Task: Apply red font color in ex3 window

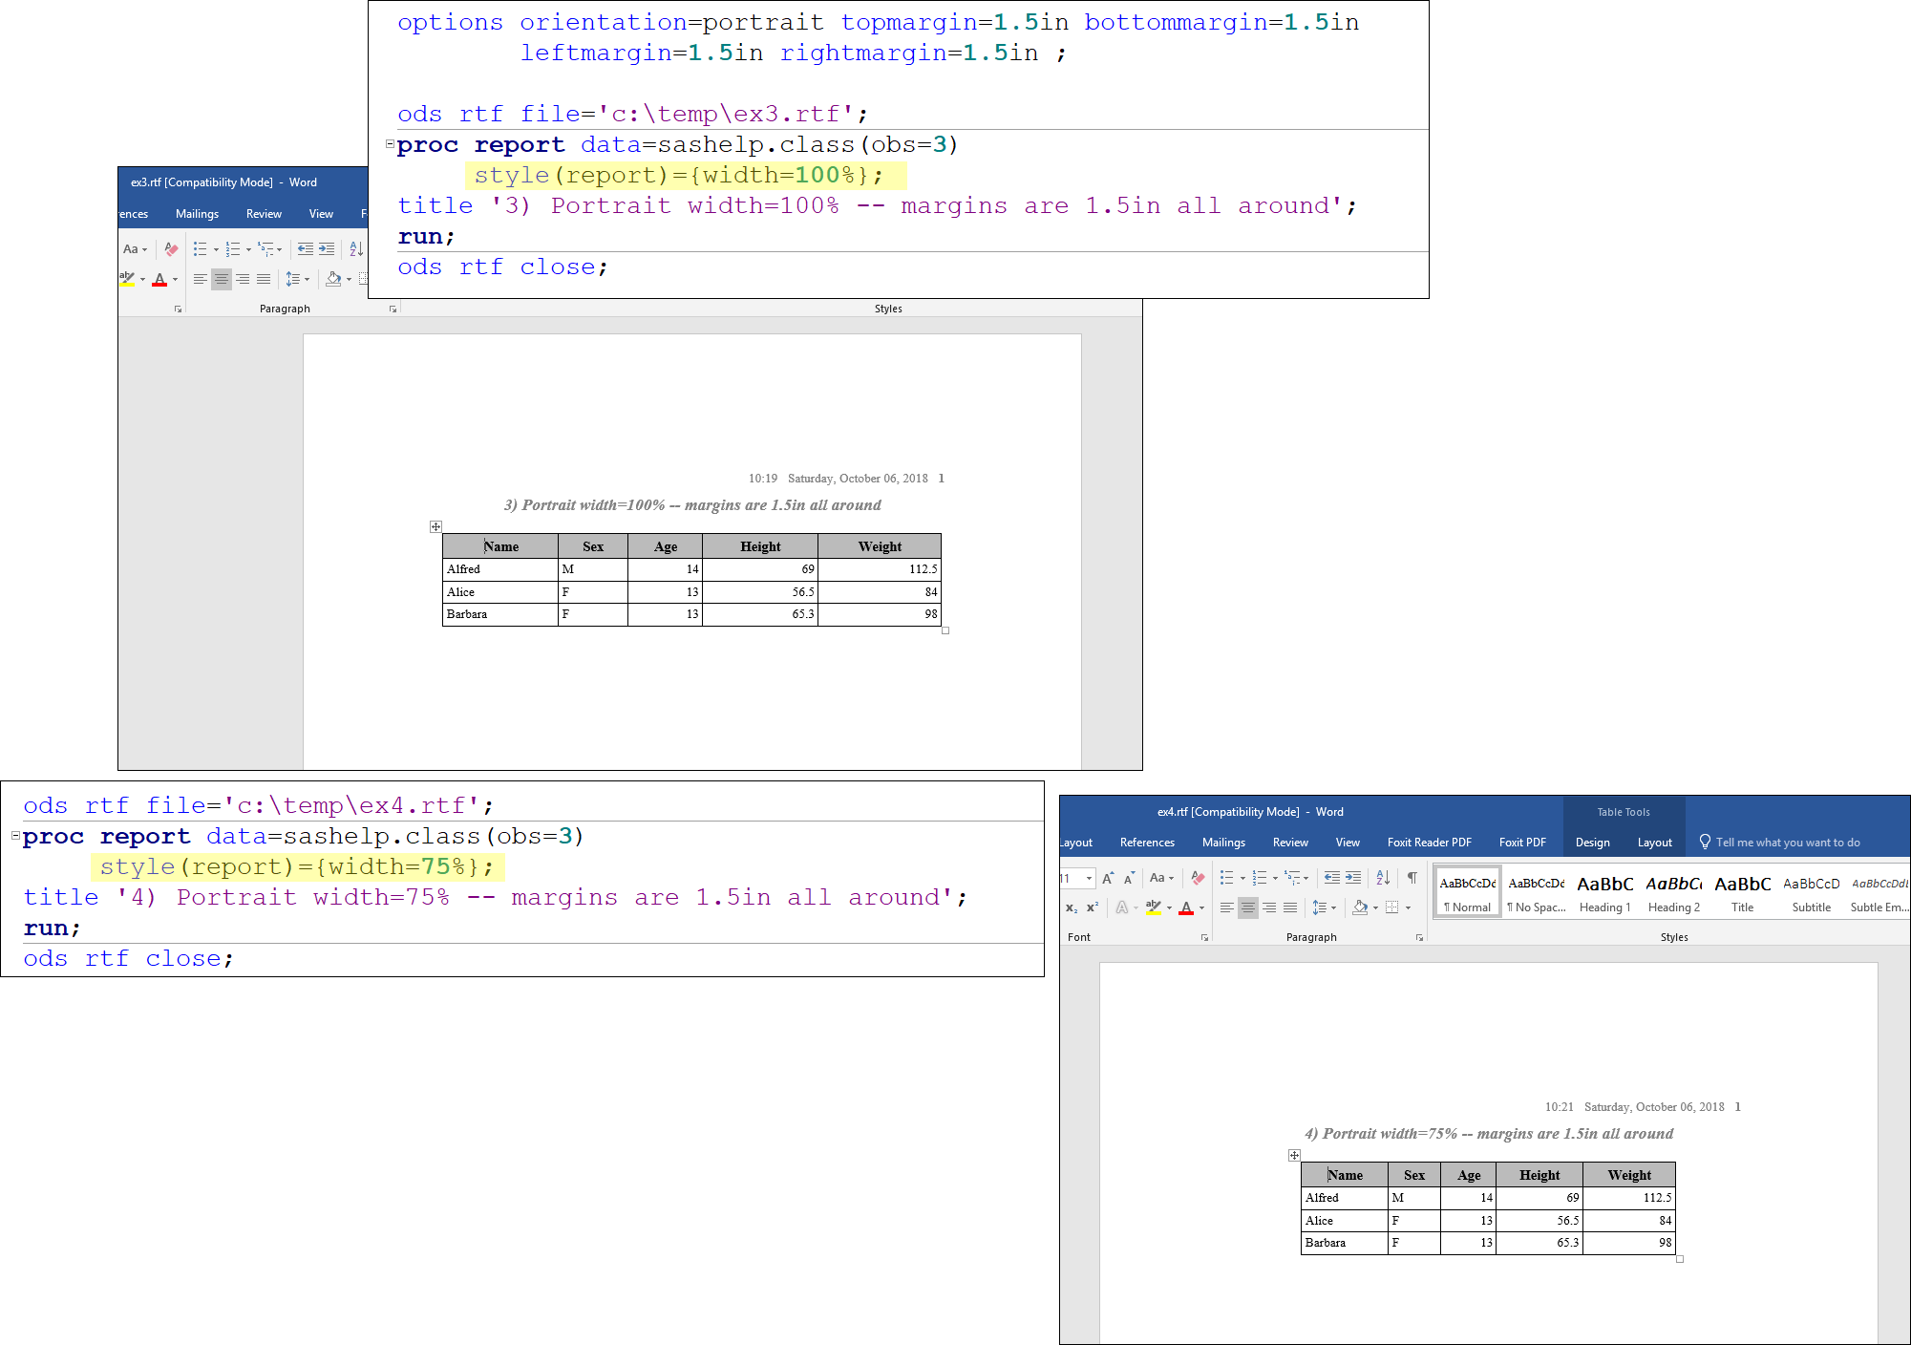Action: [x=159, y=279]
